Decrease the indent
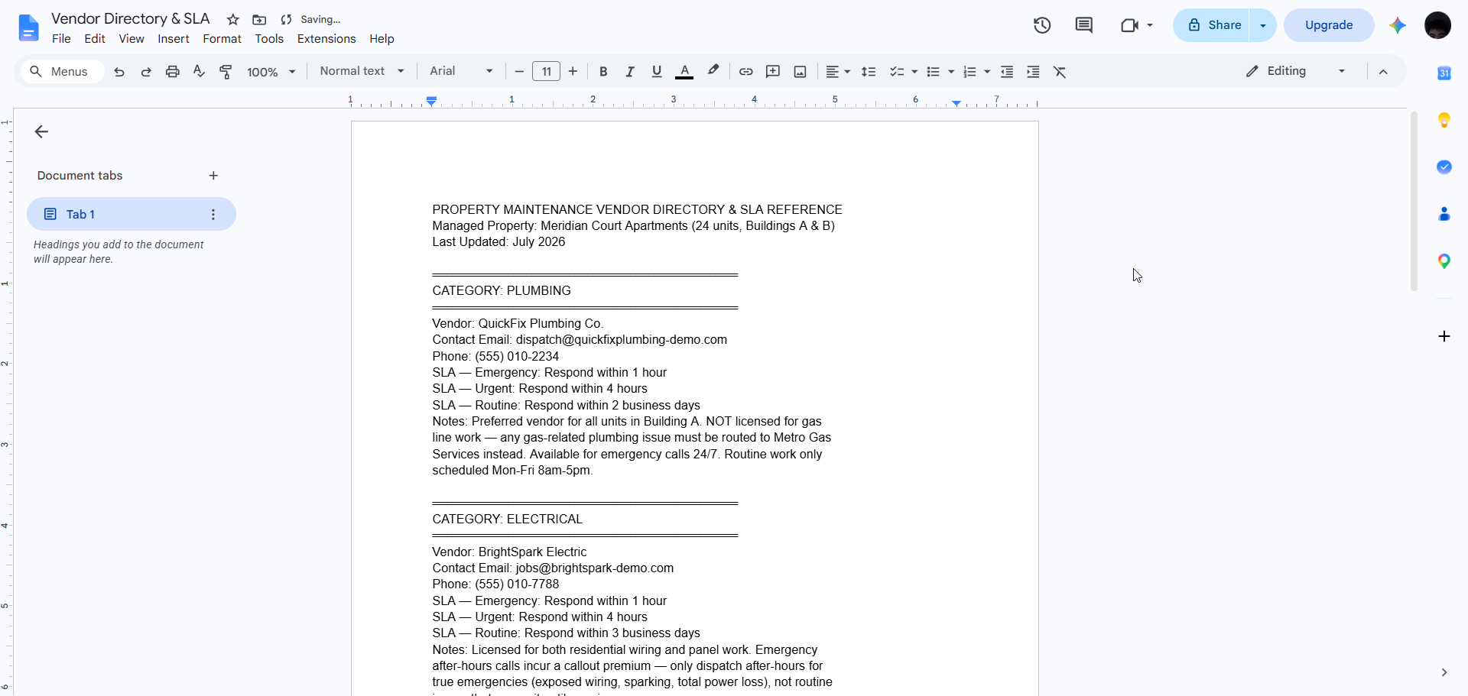Screen dimensions: 1468x696 point(1007,72)
